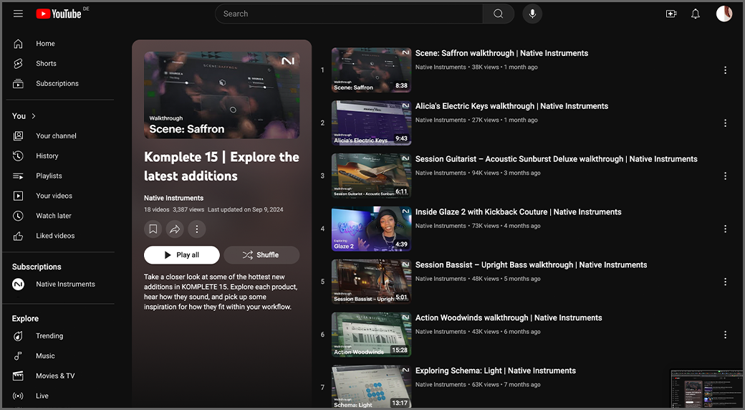
Task: Click the Your channel icon
Action: (x=18, y=136)
